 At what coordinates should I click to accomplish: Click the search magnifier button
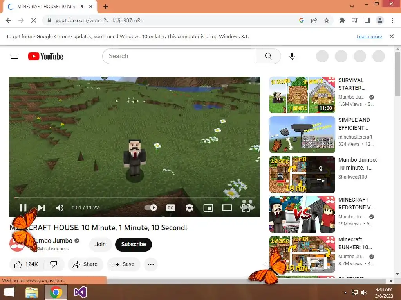click(x=268, y=56)
